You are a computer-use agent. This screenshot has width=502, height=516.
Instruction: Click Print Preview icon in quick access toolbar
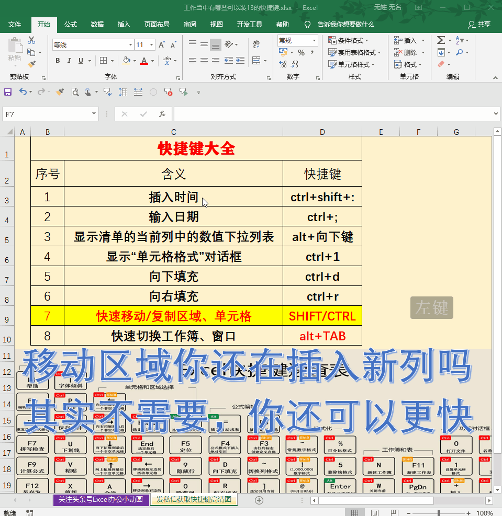click(x=75, y=92)
